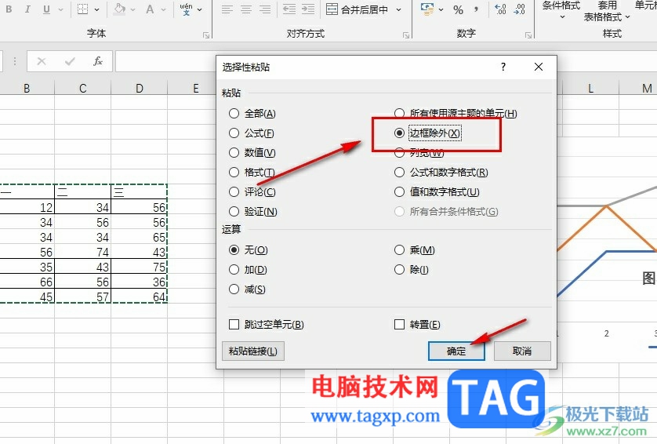Image resolution: width=657 pixels, height=444 pixels.
Task: Expand fill color dropdown arrow
Action: tap(132, 9)
